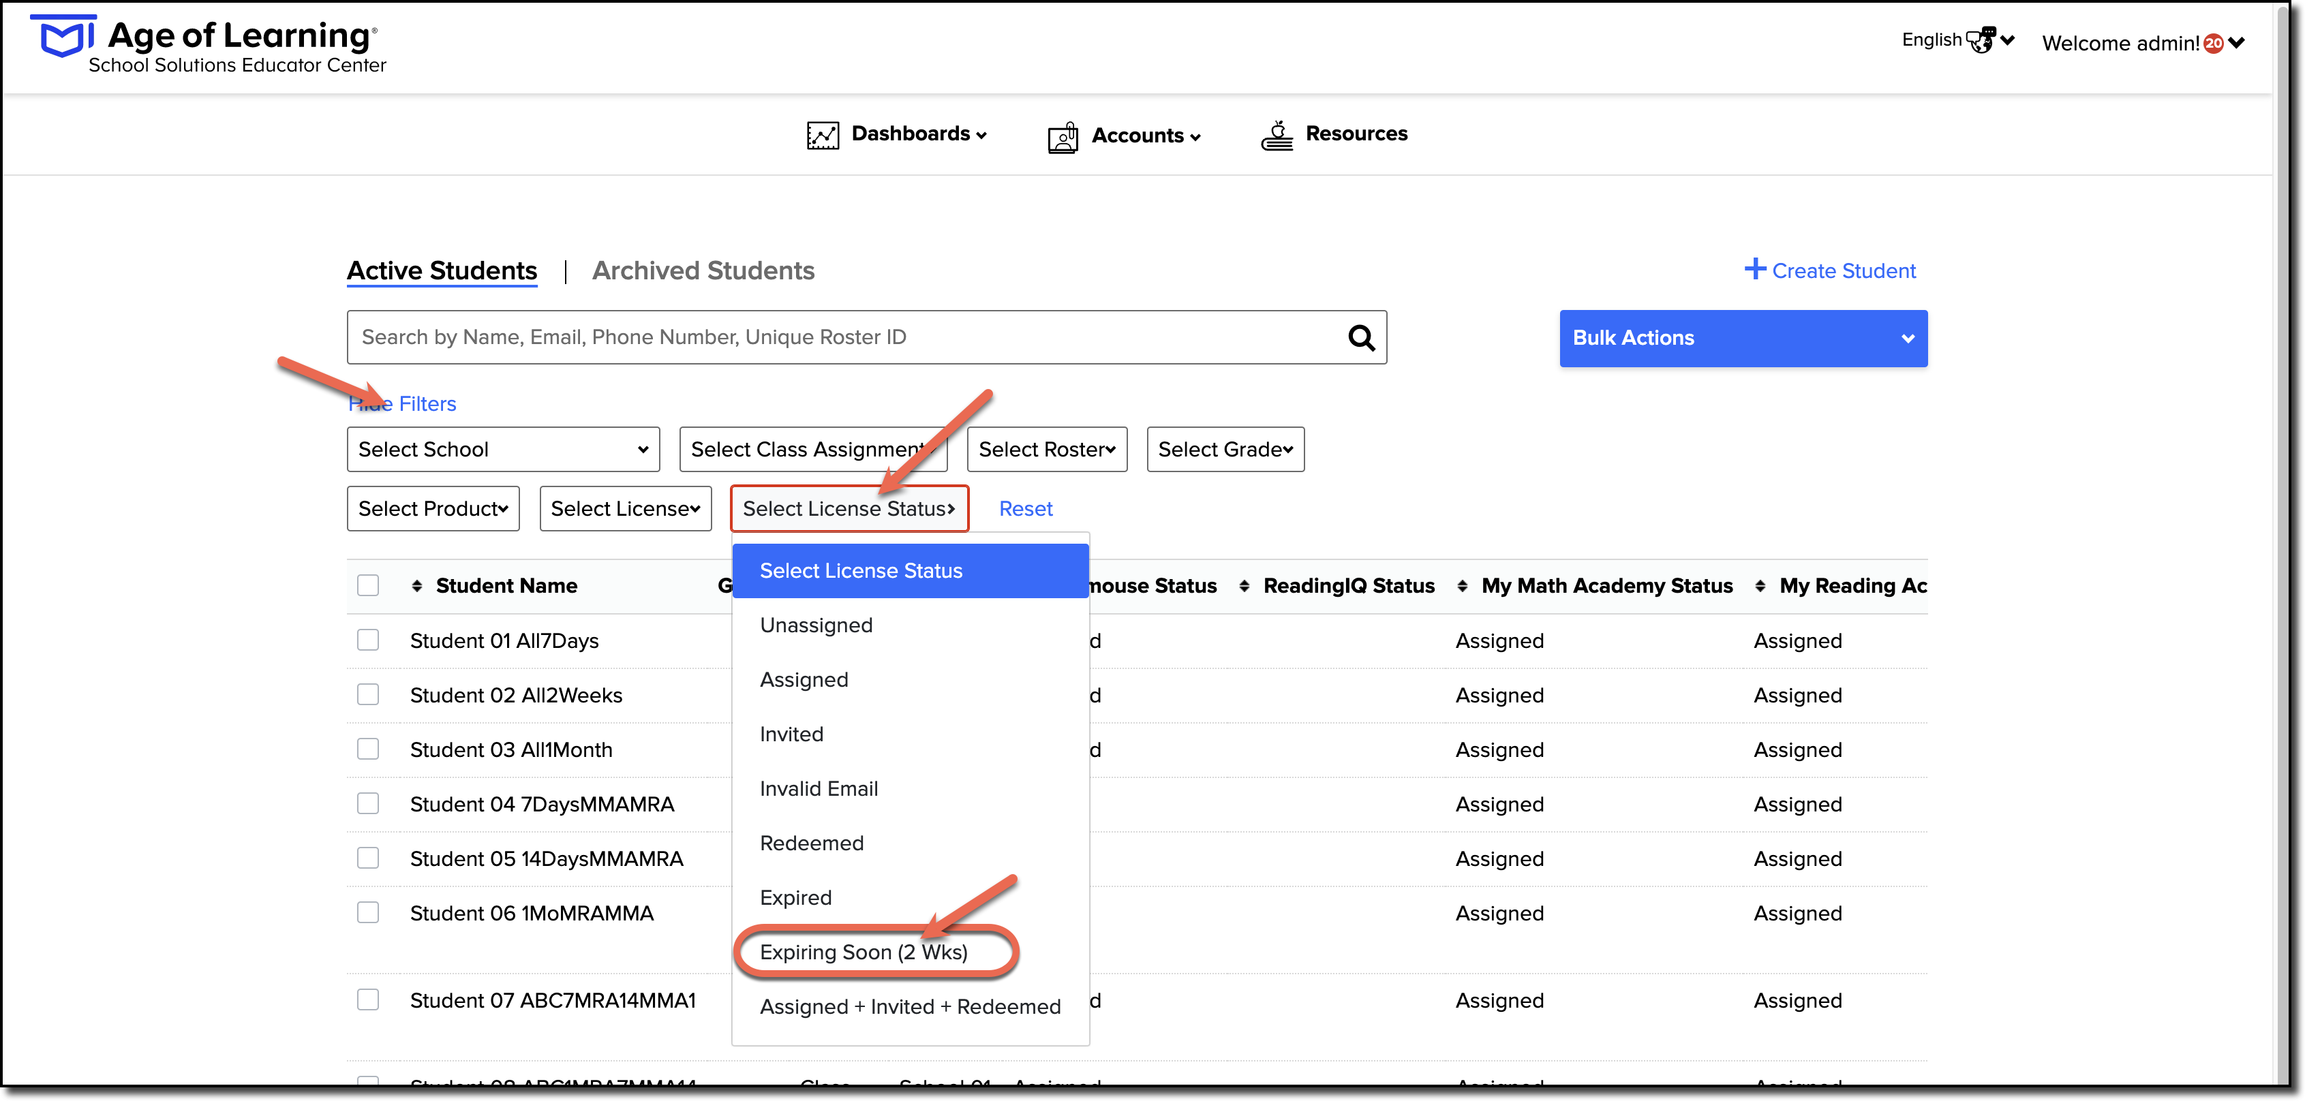Image resolution: width=2305 pixels, height=1101 pixels.
Task: Click the Resources books icon
Action: tap(1277, 135)
